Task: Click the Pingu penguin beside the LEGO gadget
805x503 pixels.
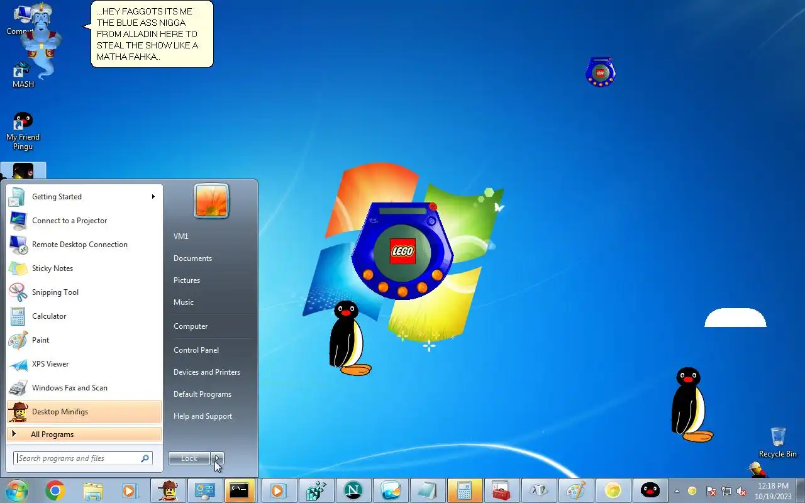Action: [x=350, y=338]
